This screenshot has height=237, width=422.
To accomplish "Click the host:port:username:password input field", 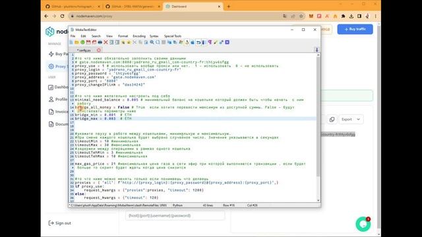I will (175, 215).
